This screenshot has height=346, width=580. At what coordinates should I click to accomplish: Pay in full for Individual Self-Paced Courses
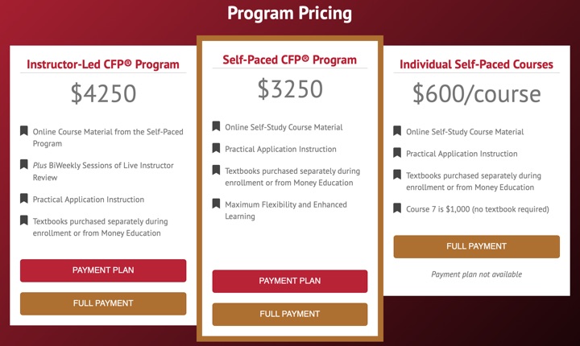pyautogui.click(x=476, y=246)
